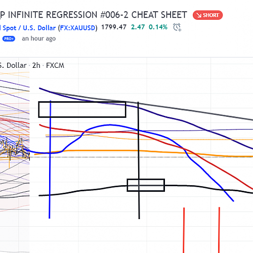This screenshot has width=253, height=253.
Task: Click the 0.14% change percentage
Action: pos(158,27)
